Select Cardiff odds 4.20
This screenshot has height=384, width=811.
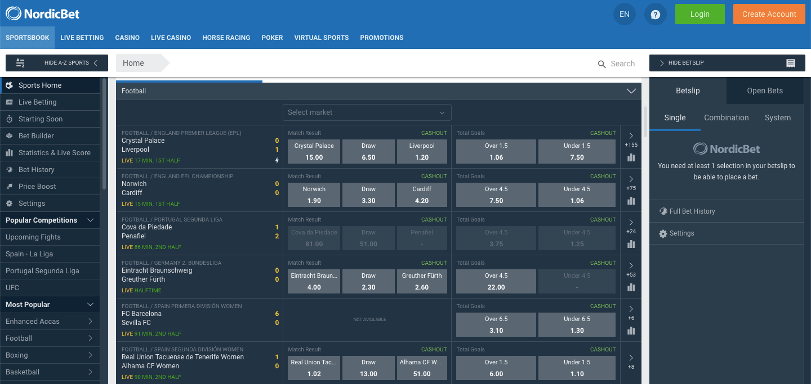click(x=422, y=195)
